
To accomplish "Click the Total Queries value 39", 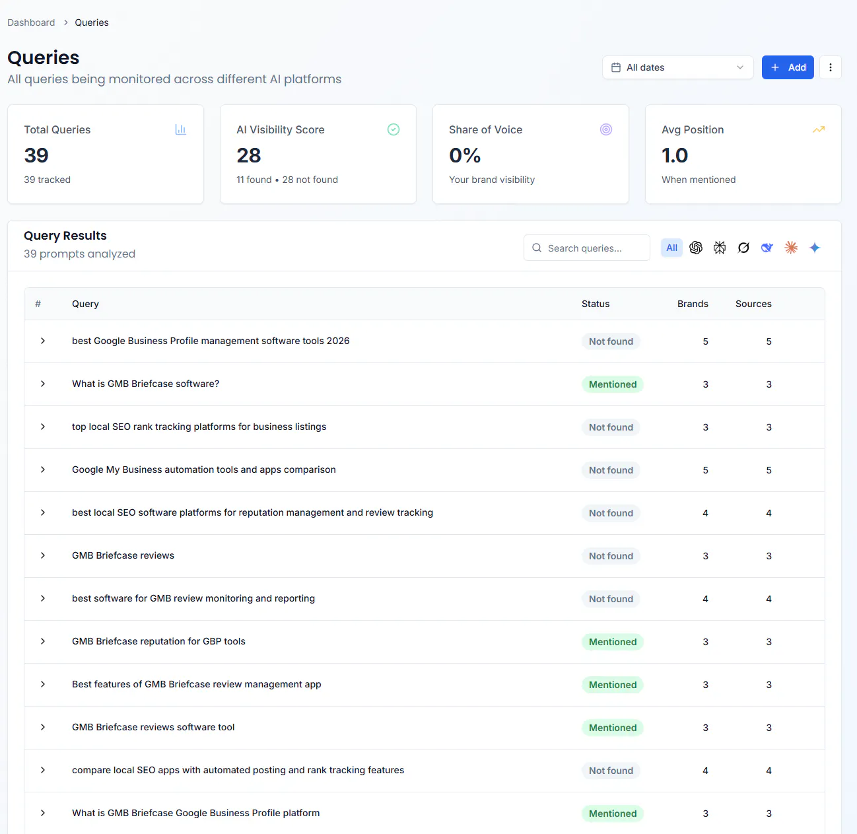I will 36,155.
